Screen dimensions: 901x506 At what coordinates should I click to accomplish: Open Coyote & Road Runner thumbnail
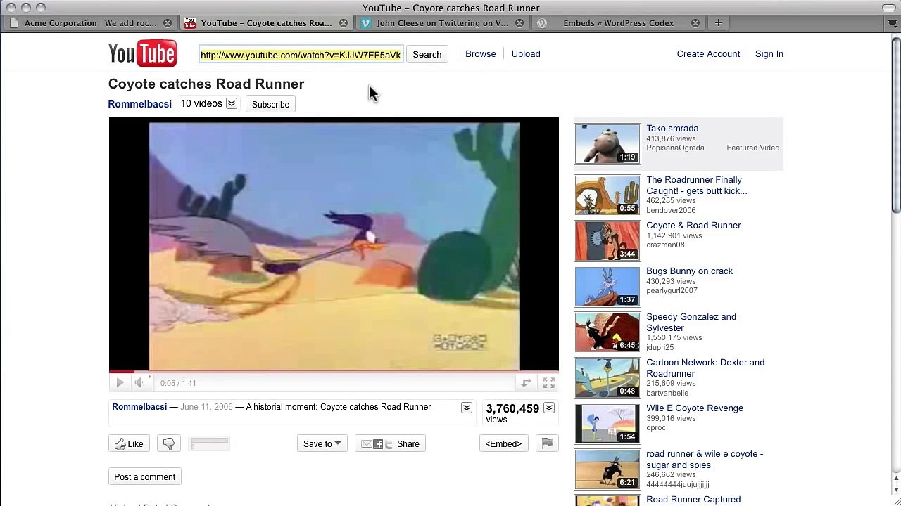[607, 241]
